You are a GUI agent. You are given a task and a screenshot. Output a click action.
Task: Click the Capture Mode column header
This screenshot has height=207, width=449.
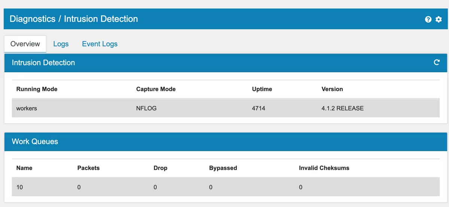click(x=156, y=89)
